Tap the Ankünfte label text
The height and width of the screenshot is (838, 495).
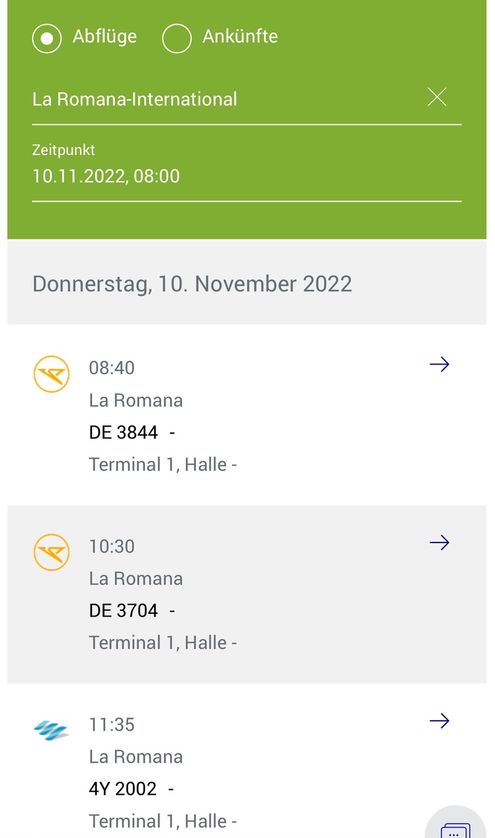(x=240, y=36)
